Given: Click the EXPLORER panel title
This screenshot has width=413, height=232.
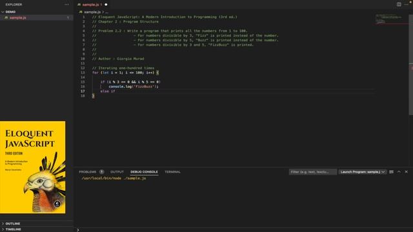Looking at the screenshot, I should (x=14, y=5).
